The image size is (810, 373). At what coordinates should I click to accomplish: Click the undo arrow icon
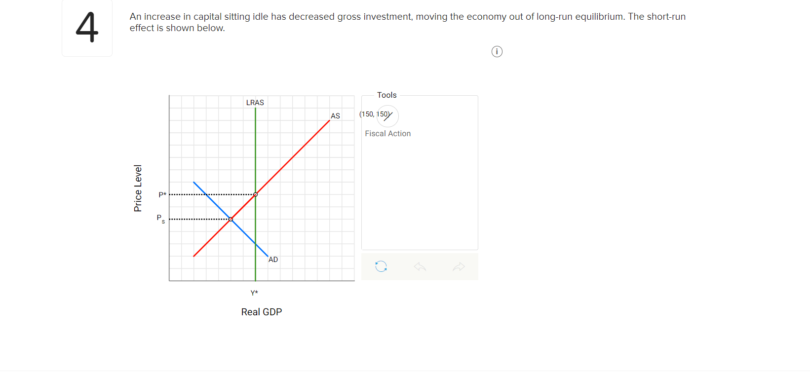[420, 266]
